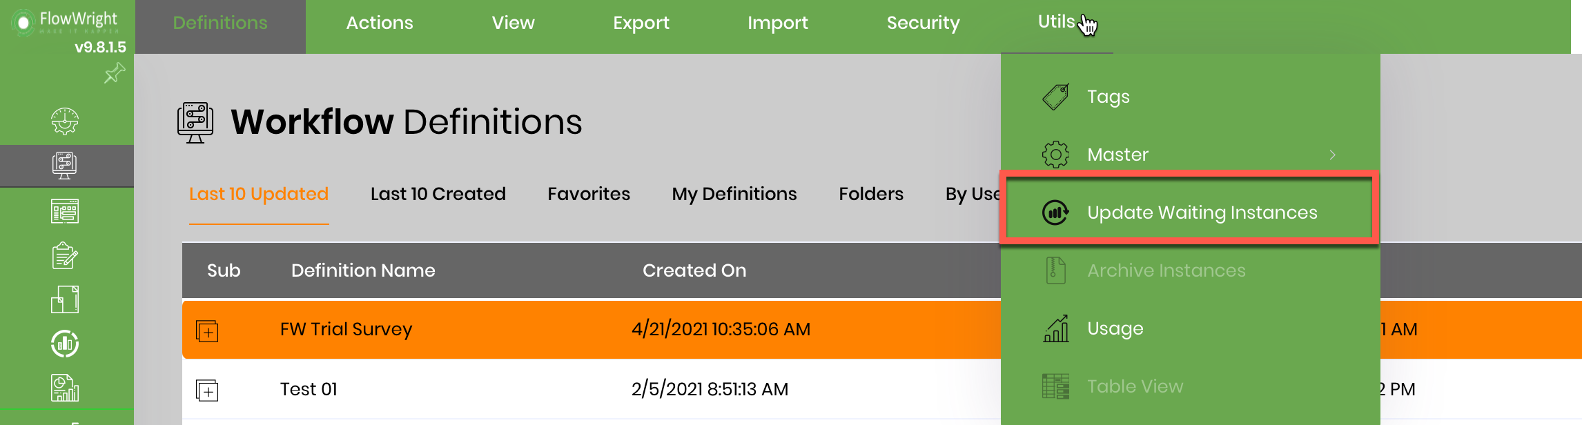Click the Usage menu entry
The height and width of the screenshot is (425, 1582).
coord(1115,328)
